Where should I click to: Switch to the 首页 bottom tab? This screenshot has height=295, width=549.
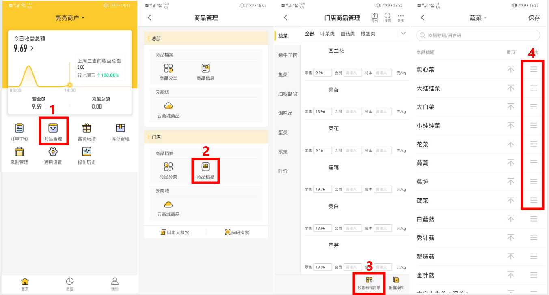pos(25,284)
